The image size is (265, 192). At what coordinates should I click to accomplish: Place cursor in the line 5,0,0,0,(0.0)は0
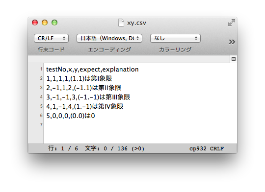pyautogui.click(x=71, y=116)
